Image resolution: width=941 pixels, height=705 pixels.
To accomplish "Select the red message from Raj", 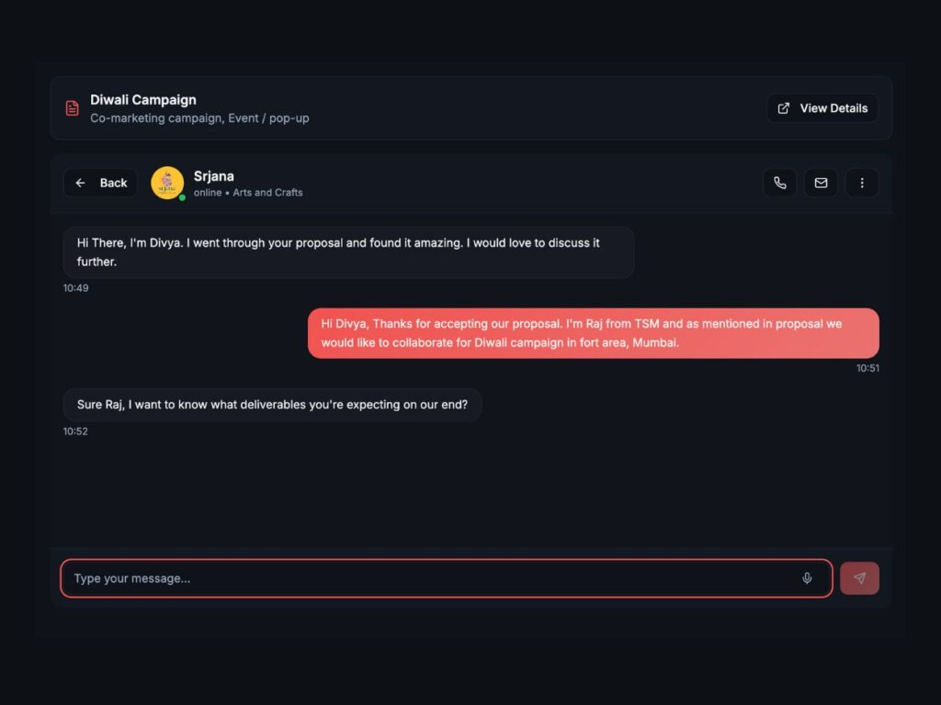I will click(x=593, y=333).
